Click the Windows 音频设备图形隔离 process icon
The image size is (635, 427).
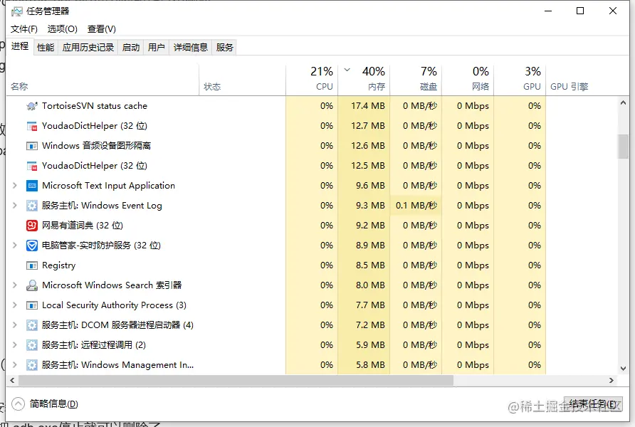pos(32,146)
